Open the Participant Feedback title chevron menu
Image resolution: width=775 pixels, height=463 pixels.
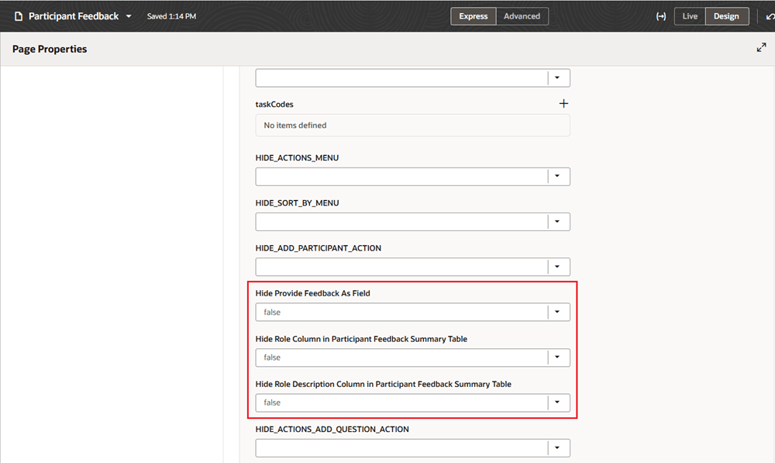pyautogui.click(x=129, y=16)
